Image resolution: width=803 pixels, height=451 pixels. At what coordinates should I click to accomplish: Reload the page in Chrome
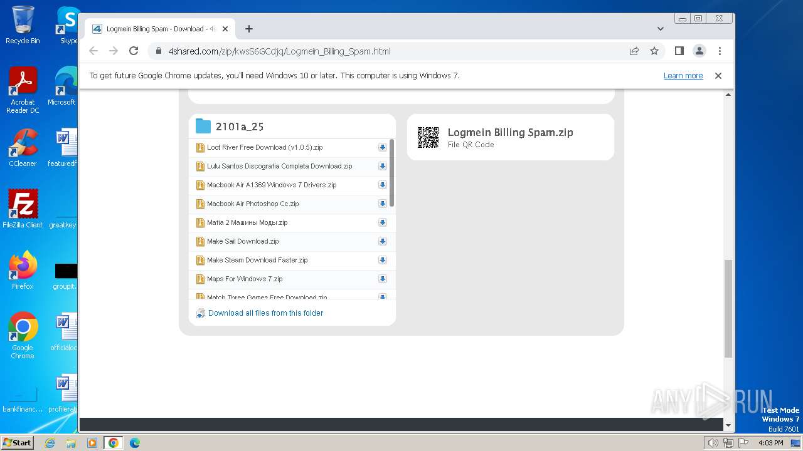pyautogui.click(x=134, y=51)
